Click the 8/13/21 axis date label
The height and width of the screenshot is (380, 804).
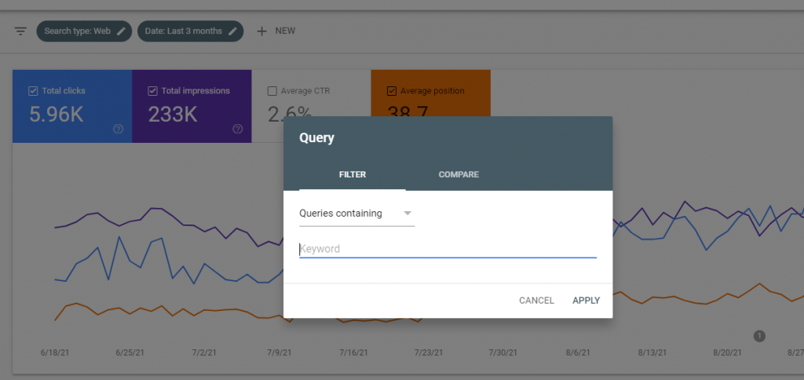pos(652,353)
